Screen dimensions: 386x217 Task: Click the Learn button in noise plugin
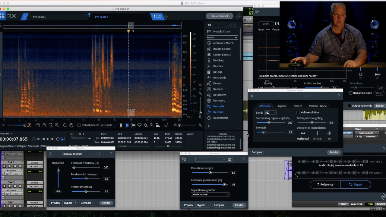(x=266, y=24)
